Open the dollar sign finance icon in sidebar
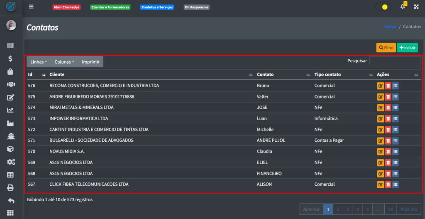Viewport: 425px width, 219px height. [x=11, y=59]
